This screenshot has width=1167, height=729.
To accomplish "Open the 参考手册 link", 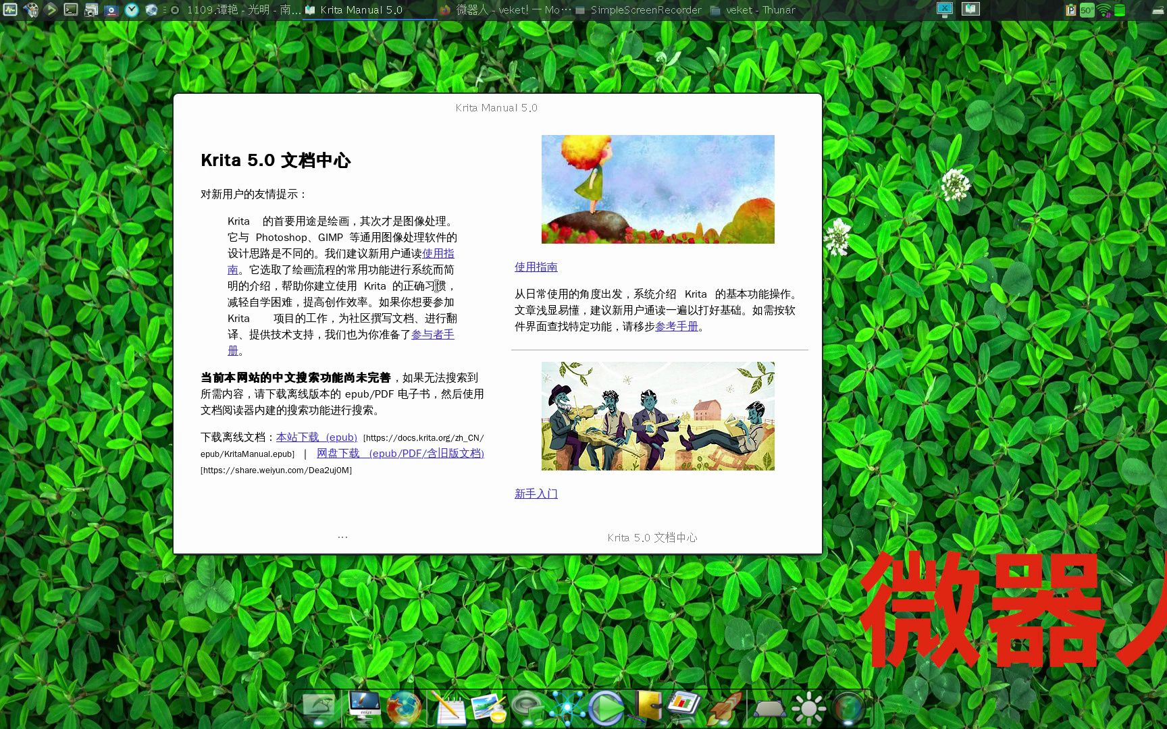I will [677, 326].
